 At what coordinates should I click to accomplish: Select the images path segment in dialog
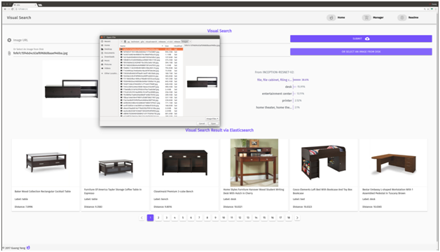click(x=185, y=41)
